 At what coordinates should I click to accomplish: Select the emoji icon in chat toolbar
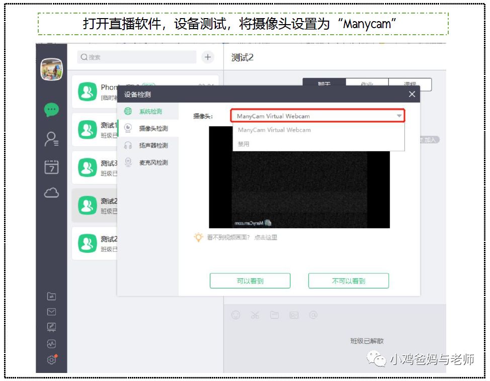tap(234, 314)
